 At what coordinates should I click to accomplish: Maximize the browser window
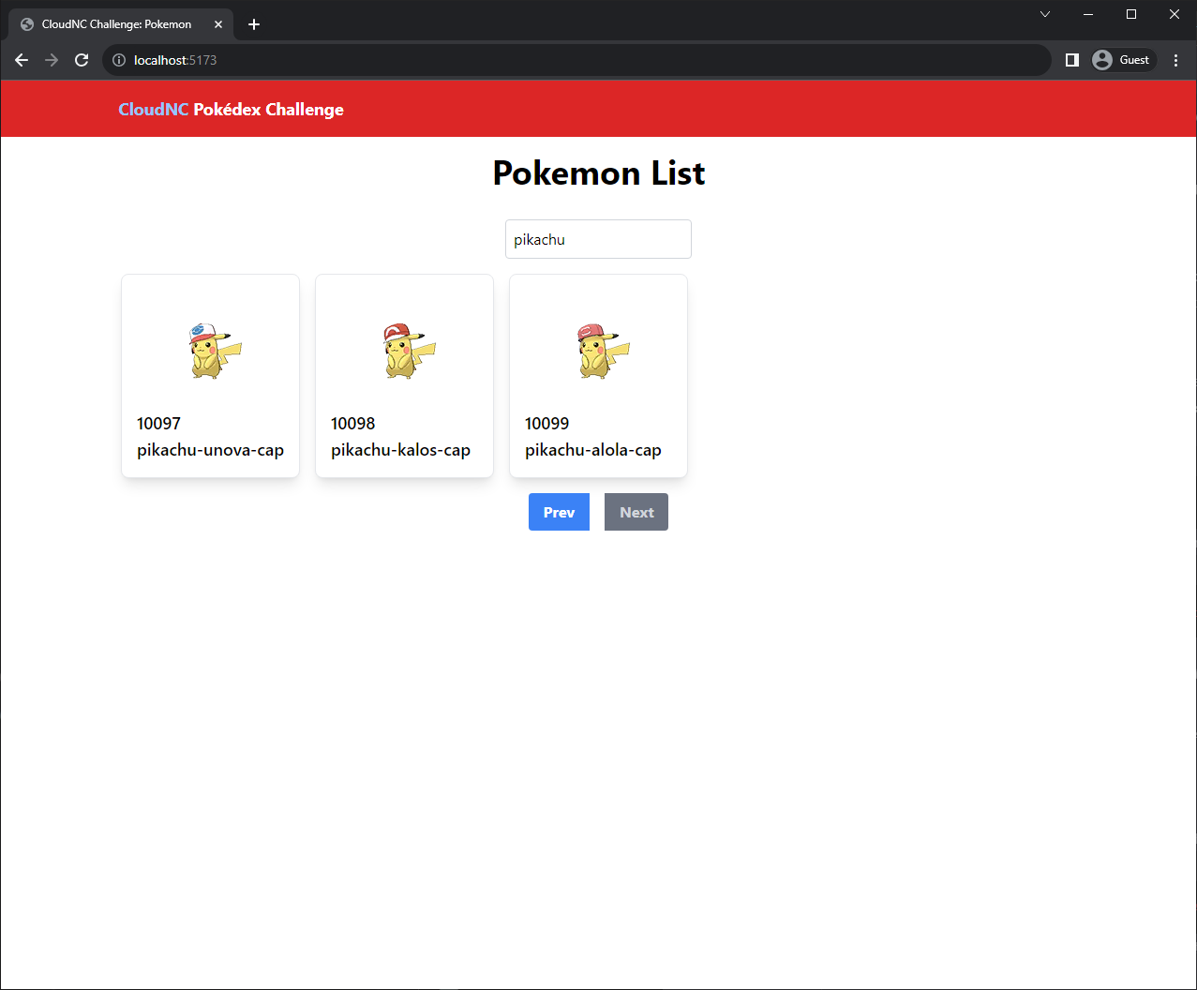1131,14
